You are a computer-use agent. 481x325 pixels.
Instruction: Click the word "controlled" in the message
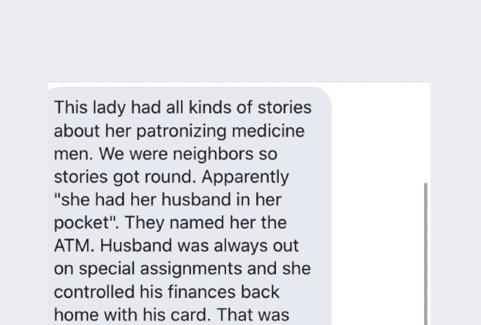point(94,291)
